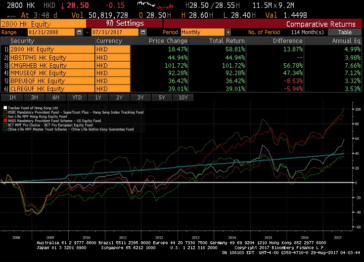Image resolution: width=364 pixels, height=262 pixels.
Task: Open the 97) Settings menu
Action: (125, 23)
